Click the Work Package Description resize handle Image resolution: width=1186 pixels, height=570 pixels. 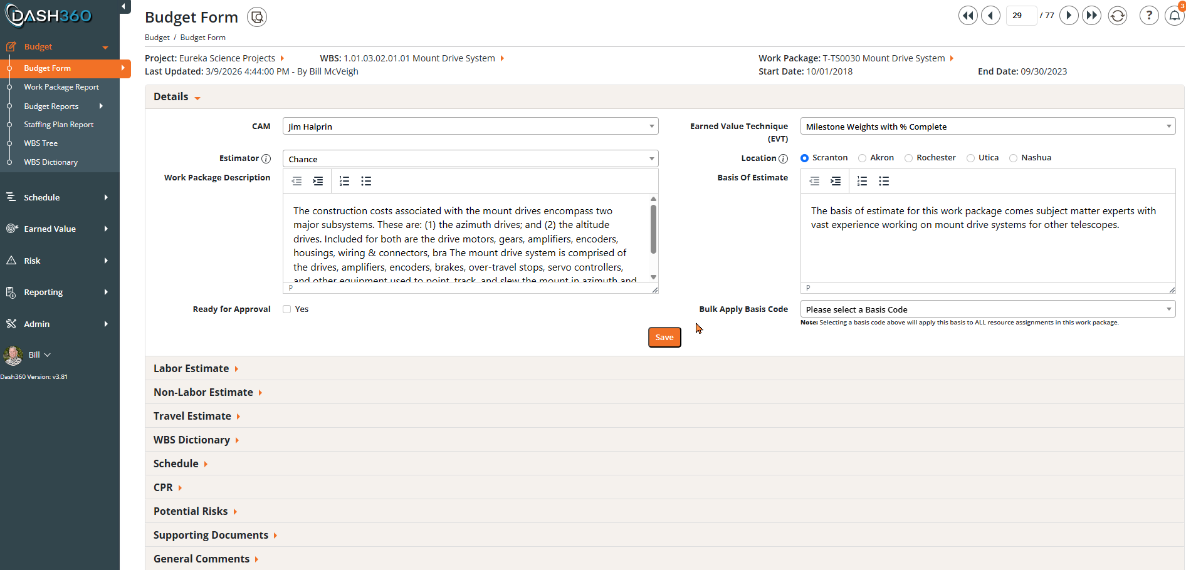[654, 289]
